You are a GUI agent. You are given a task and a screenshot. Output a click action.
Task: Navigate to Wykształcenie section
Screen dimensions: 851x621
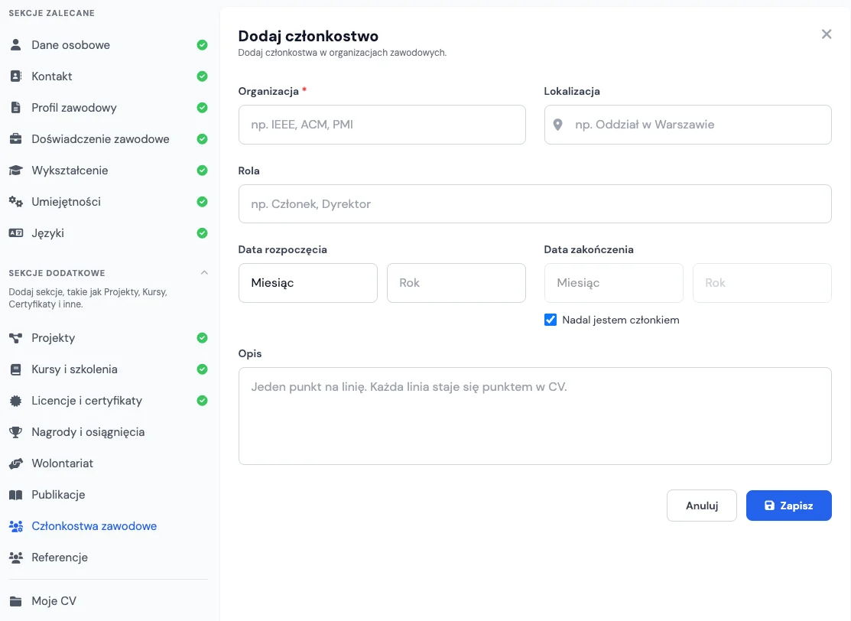click(109, 171)
